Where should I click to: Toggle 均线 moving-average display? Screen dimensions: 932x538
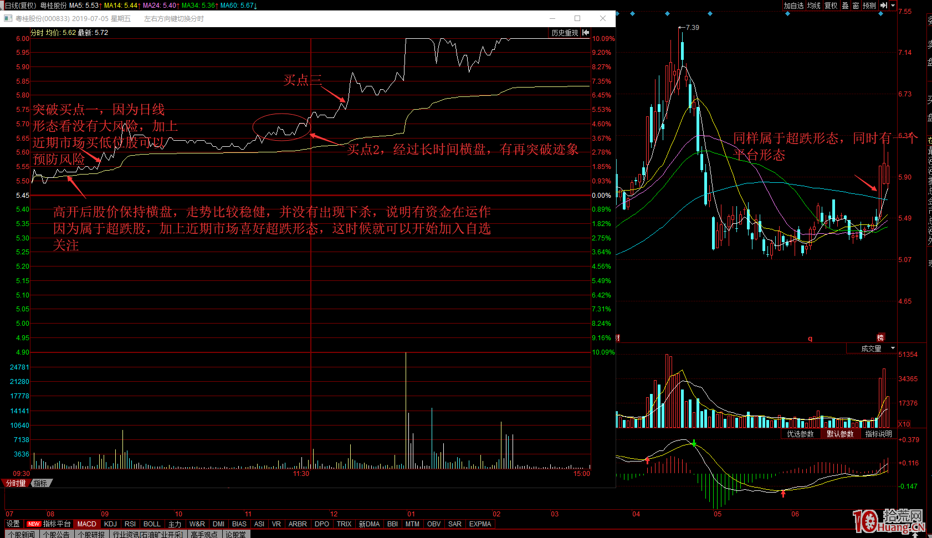pos(813,6)
